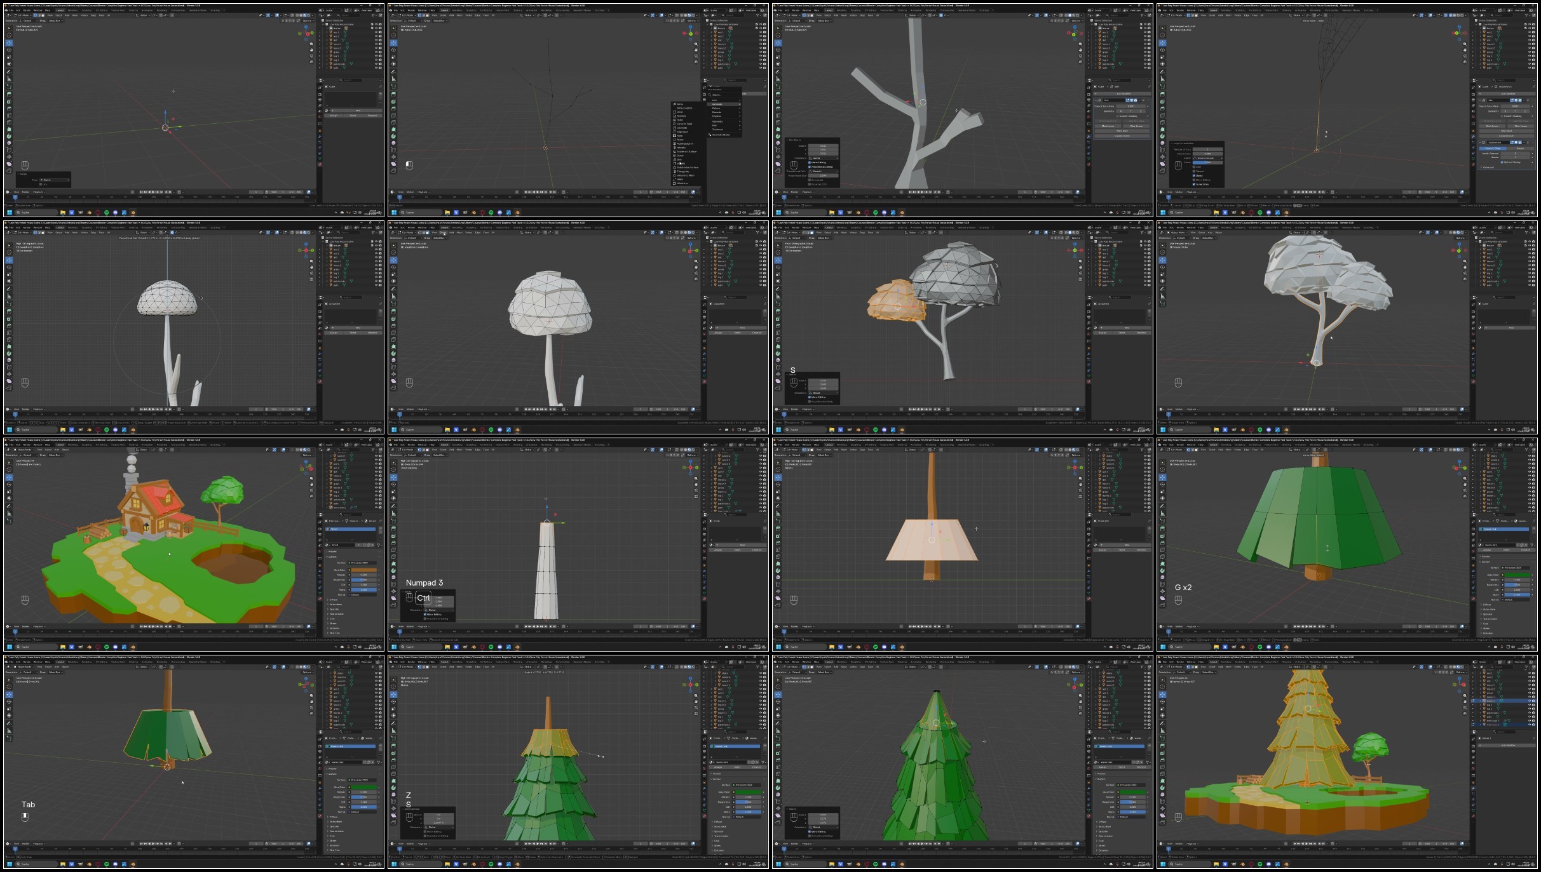Image resolution: width=1541 pixels, height=872 pixels.
Task: Expand Subsurface panel in house scene frame
Action: (x=336, y=605)
